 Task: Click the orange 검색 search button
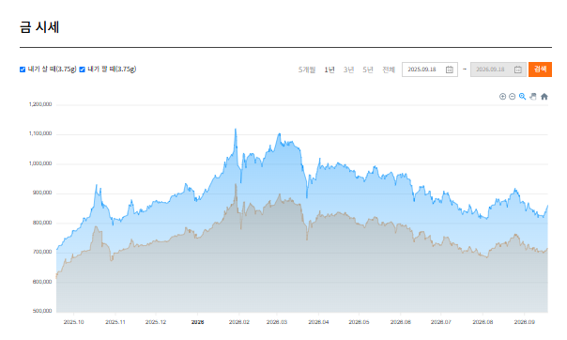540,70
